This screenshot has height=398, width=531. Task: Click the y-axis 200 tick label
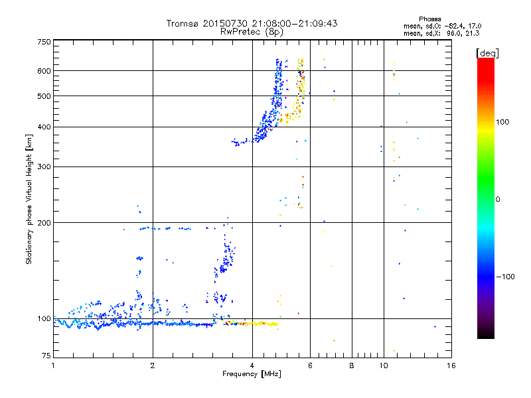tap(44, 223)
